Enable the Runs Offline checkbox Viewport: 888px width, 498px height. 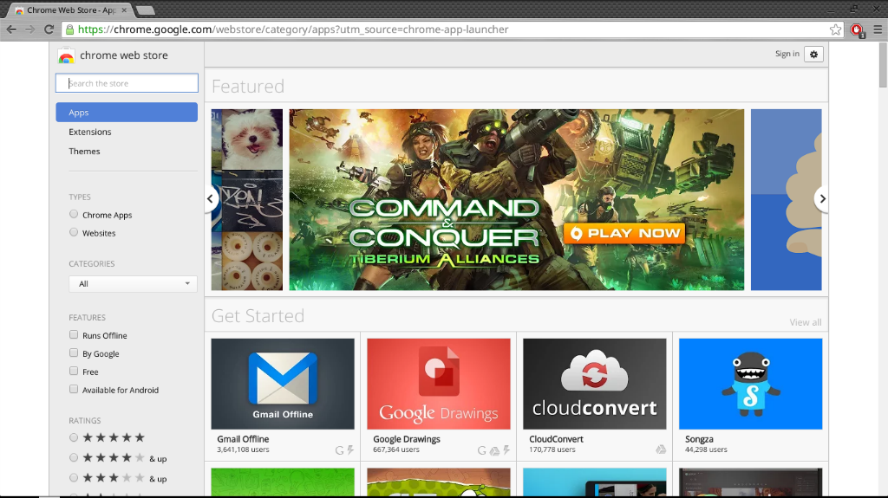tap(74, 335)
